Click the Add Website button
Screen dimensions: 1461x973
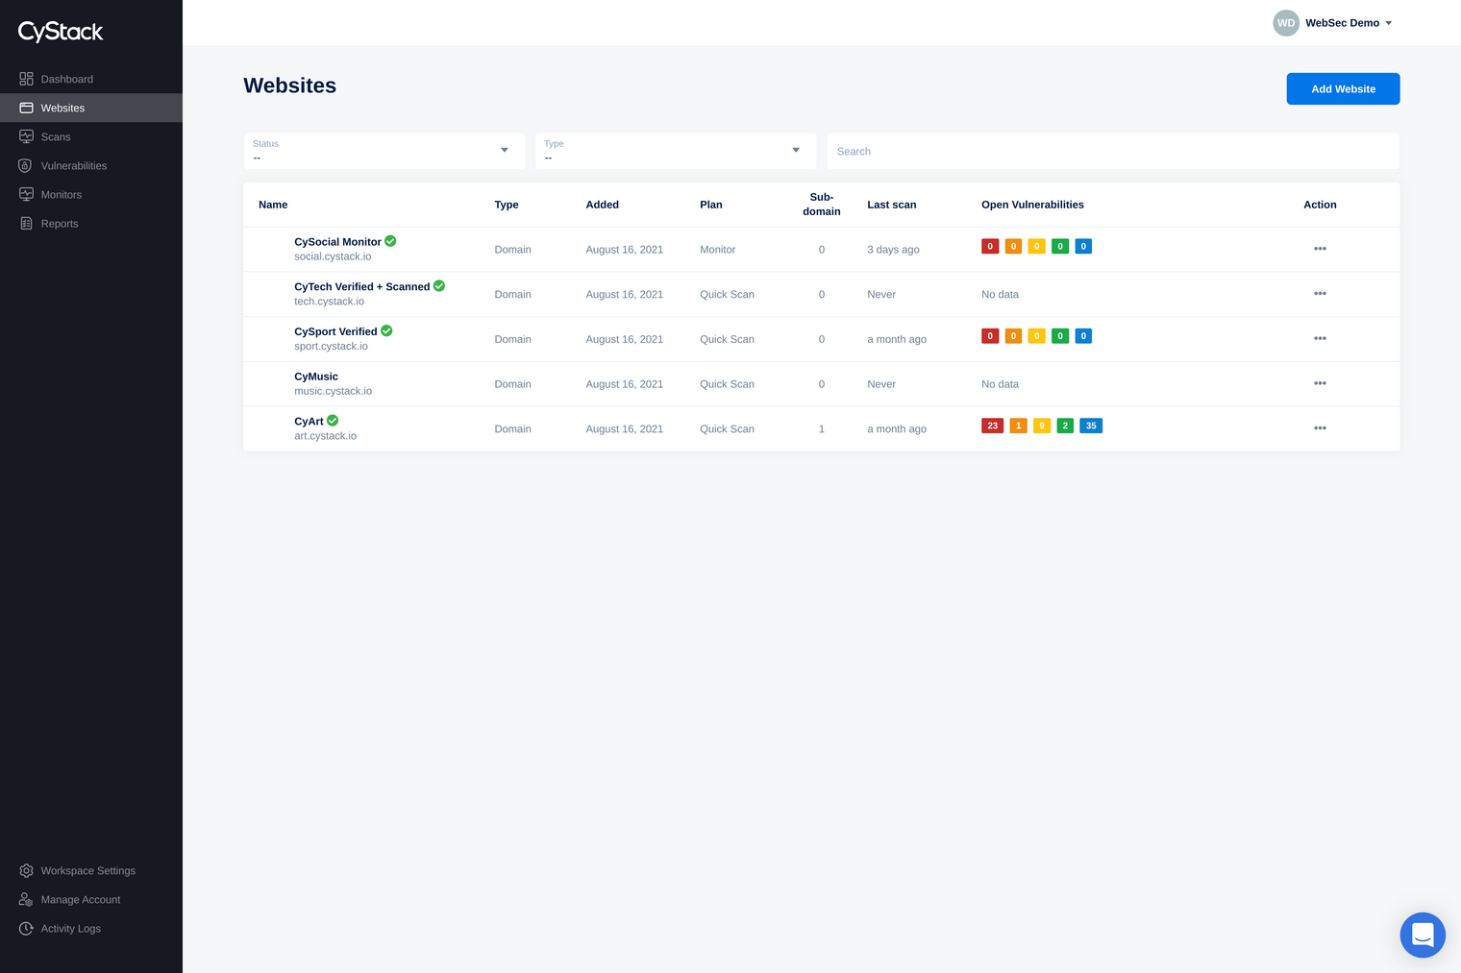coord(1343,88)
